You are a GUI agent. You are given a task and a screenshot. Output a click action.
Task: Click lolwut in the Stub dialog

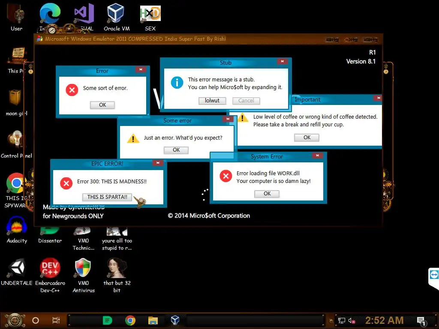tap(212, 101)
